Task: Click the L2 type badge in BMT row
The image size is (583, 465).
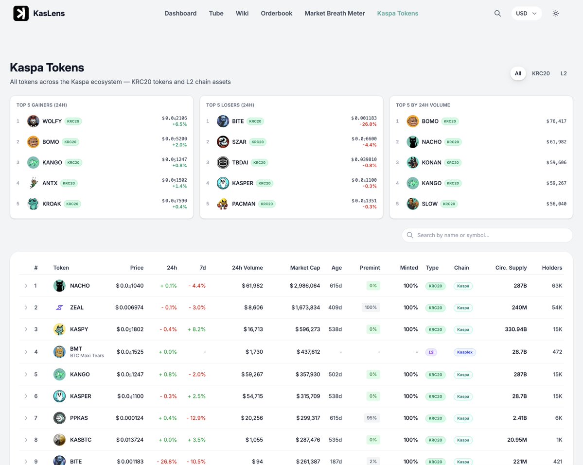Action: coord(431,352)
